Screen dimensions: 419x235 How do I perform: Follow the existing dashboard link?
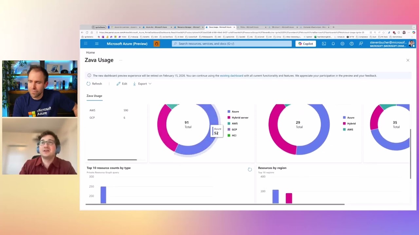231,76
